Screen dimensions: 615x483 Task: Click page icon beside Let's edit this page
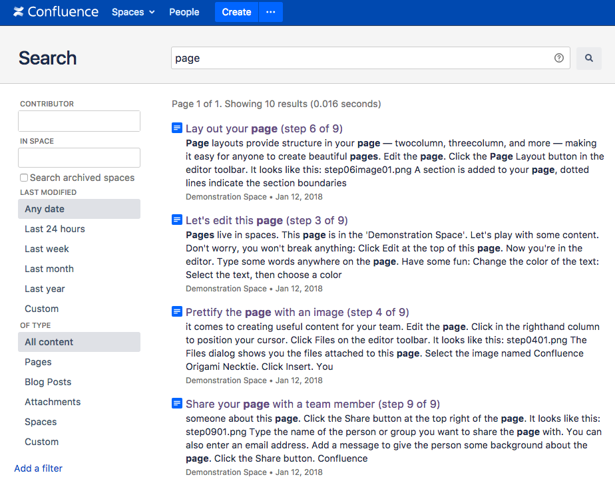[177, 220]
